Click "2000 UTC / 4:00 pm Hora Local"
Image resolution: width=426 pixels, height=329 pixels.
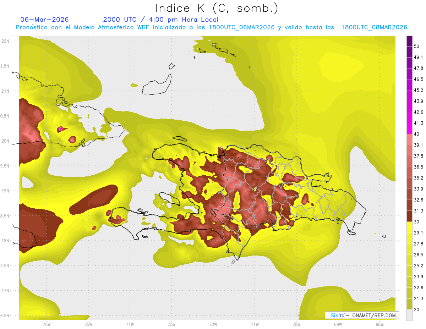pos(161,20)
